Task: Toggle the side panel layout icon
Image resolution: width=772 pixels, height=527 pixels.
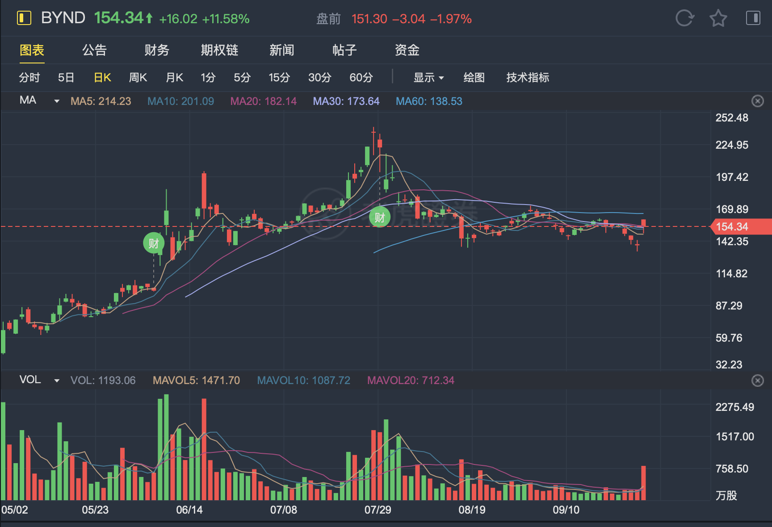Action: (x=753, y=18)
